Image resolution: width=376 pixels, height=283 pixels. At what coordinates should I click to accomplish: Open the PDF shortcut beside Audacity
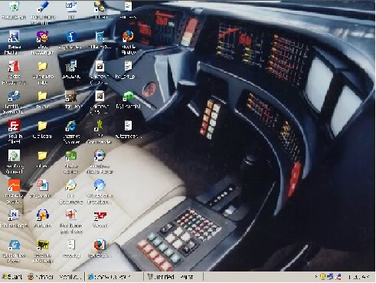pos(71,215)
